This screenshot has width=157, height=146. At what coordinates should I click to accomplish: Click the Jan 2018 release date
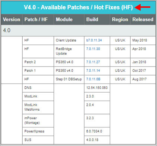click(x=139, y=62)
